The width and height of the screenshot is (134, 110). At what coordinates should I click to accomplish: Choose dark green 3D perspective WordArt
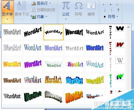[33, 96]
